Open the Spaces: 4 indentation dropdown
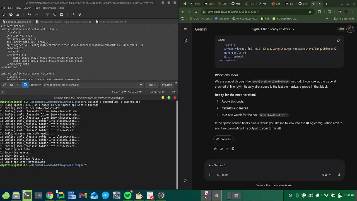This screenshot has width=357, height=201. pyautogui.click(x=134, y=92)
